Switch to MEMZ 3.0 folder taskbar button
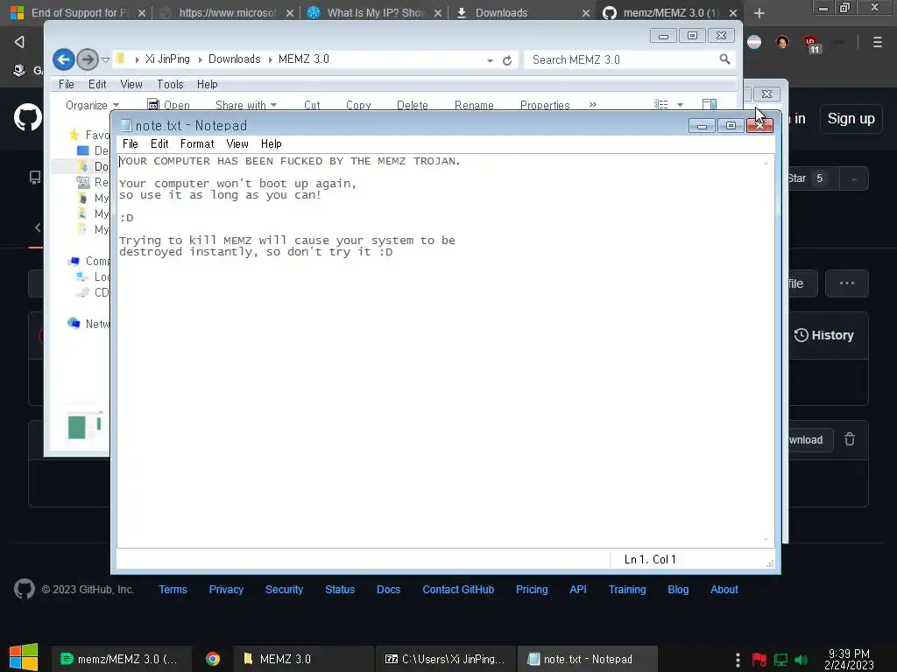Screen dimensions: 897x672 tap(302, 659)
